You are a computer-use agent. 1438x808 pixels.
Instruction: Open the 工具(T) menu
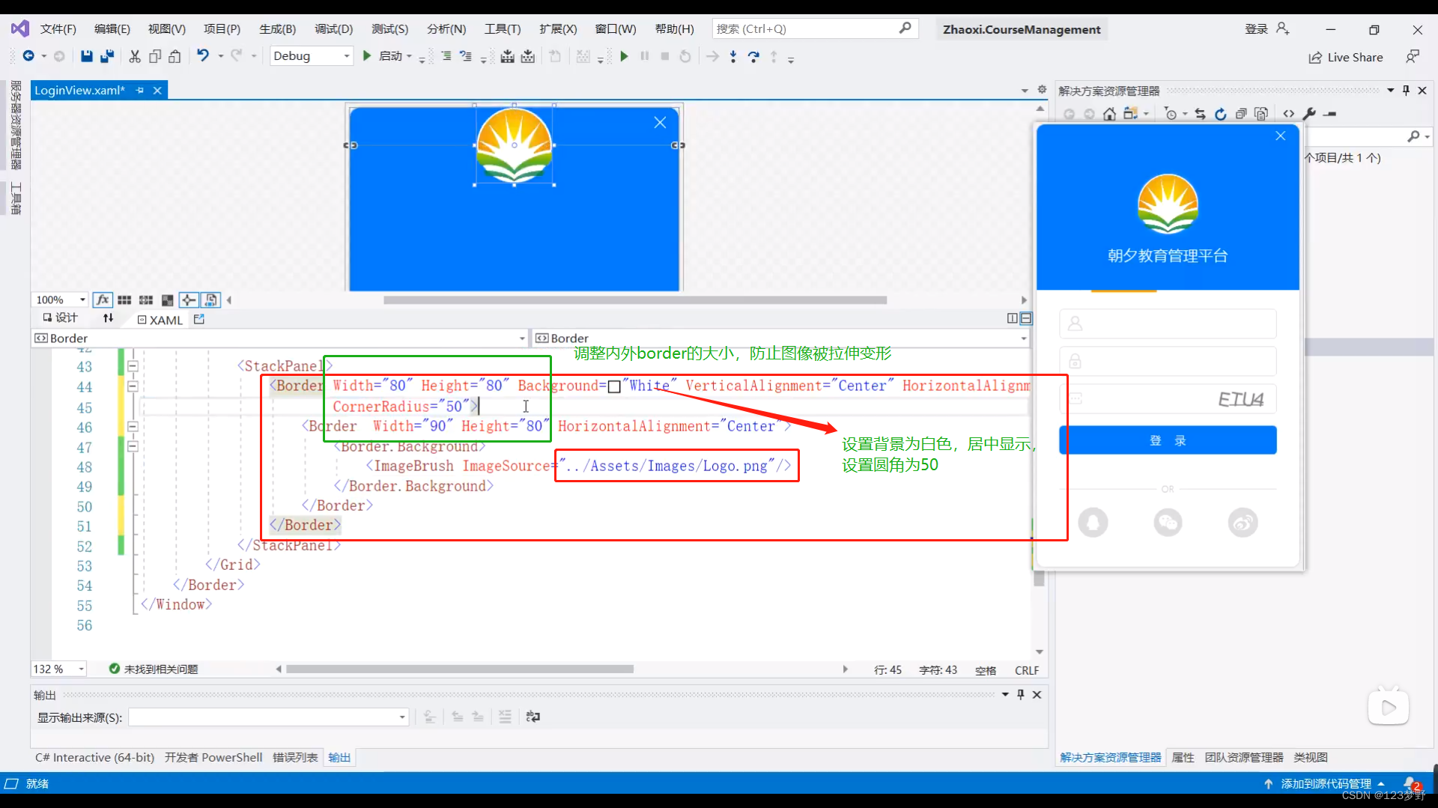502,28
